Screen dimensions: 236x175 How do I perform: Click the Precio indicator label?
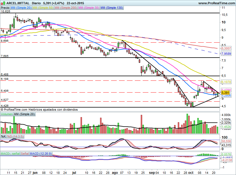coord(5,8)
